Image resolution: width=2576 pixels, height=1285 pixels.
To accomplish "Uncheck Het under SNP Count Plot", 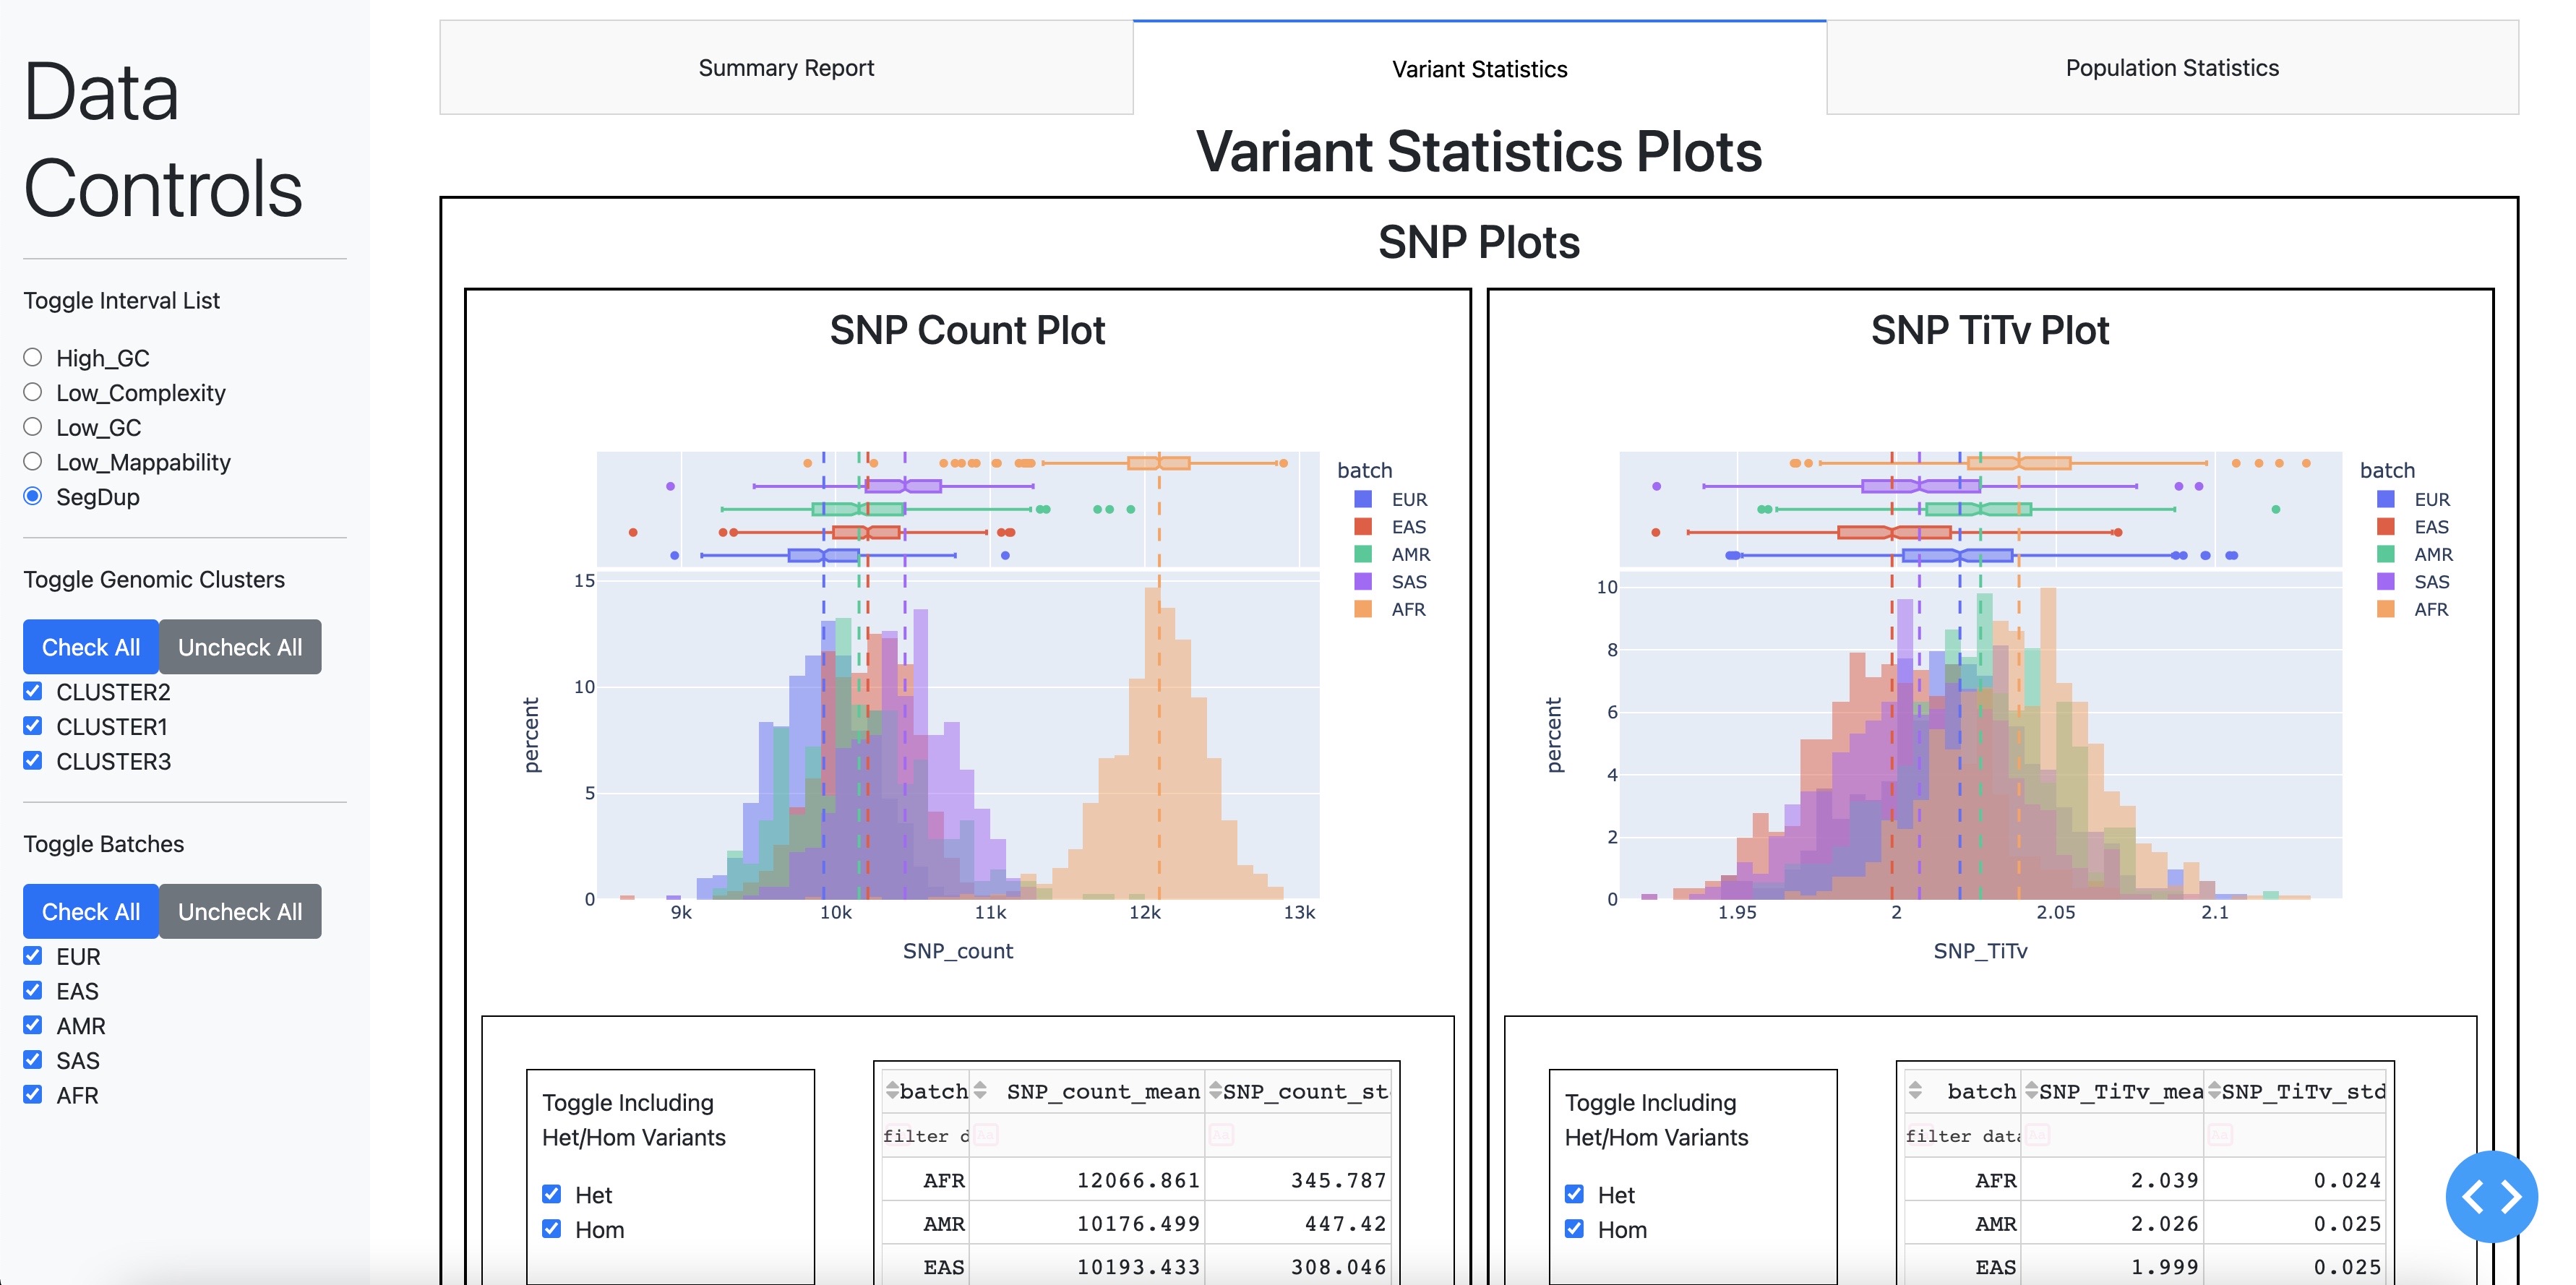I will click(551, 1194).
